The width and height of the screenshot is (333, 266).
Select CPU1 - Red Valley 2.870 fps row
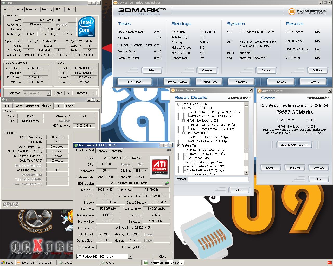[x=209, y=137]
